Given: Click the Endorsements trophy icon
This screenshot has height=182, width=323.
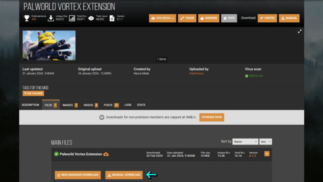Looking at the screenshot, I should (x=26, y=18).
